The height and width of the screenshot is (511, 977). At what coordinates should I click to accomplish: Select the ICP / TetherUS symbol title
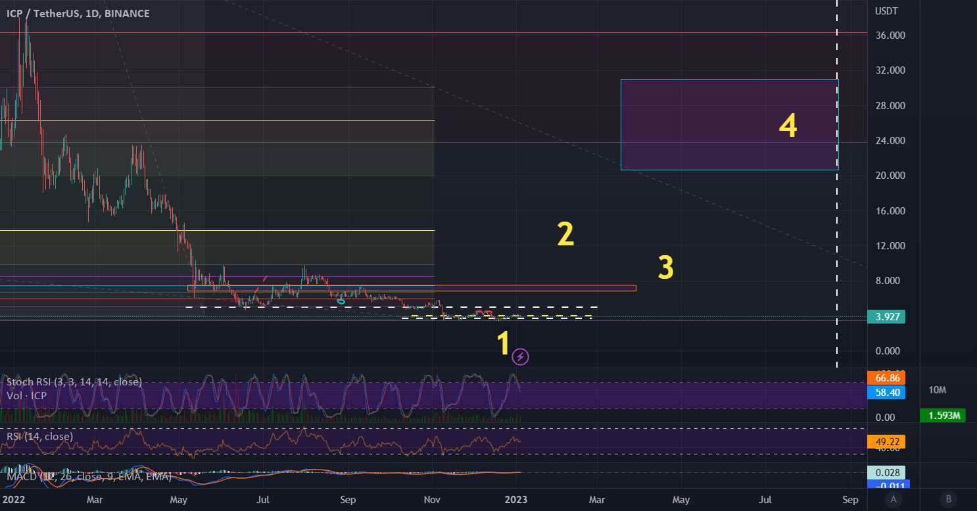[x=42, y=13]
